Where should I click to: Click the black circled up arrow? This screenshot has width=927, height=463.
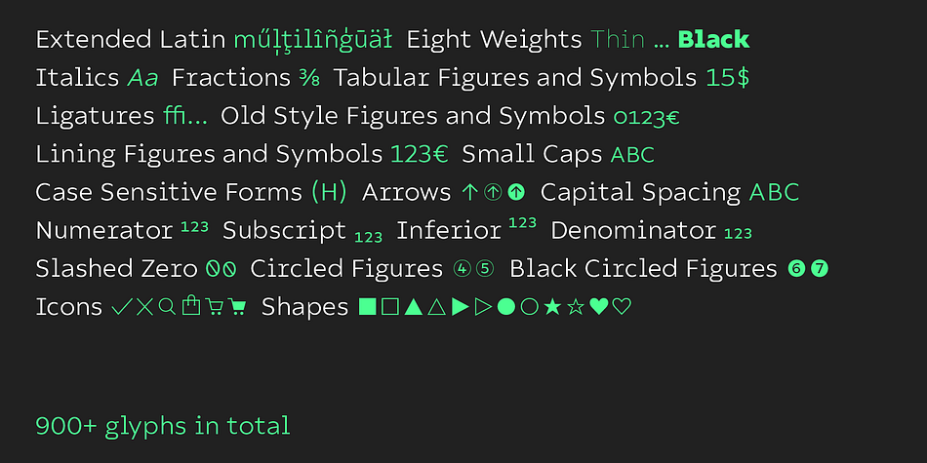click(x=517, y=192)
